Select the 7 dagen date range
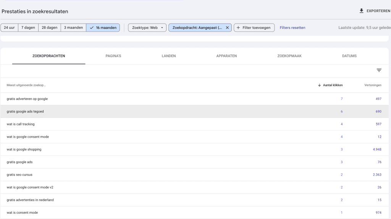Screen dimensions: 391x219 tap(28, 27)
